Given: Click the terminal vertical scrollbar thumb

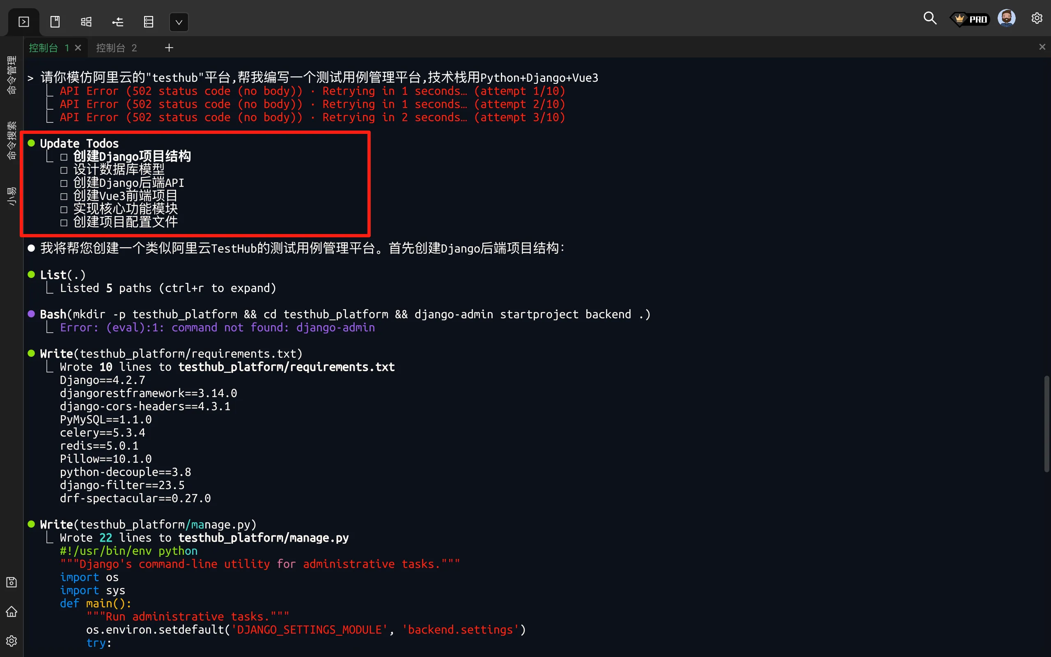Looking at the screenshot, I should pos(1046,424).
